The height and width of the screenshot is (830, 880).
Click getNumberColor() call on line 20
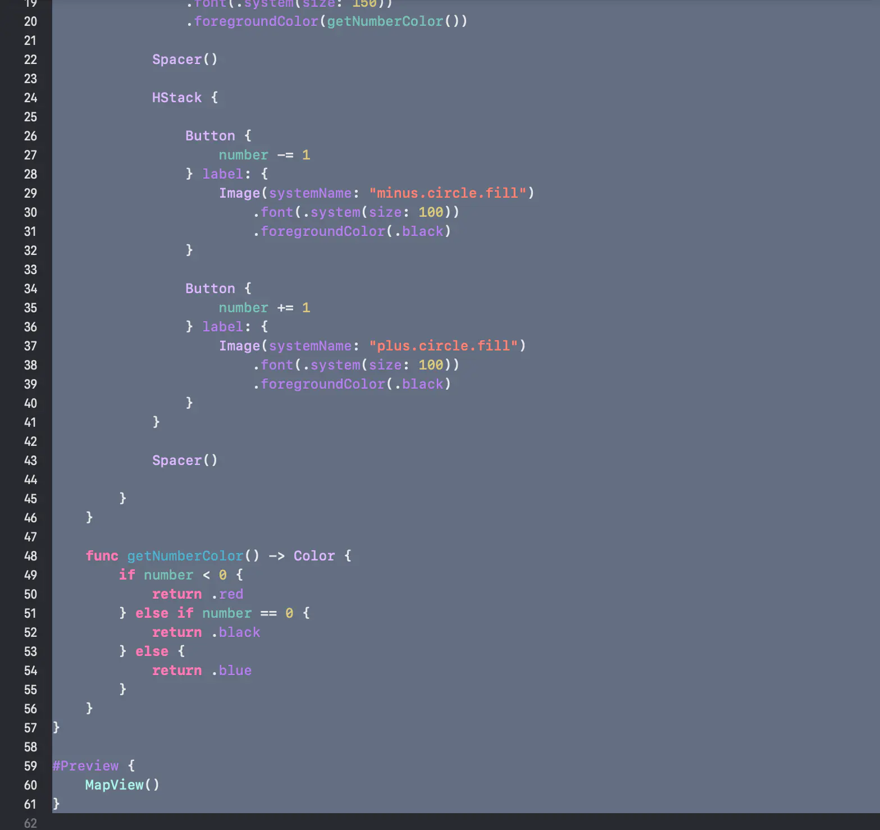tap(393, 21)
